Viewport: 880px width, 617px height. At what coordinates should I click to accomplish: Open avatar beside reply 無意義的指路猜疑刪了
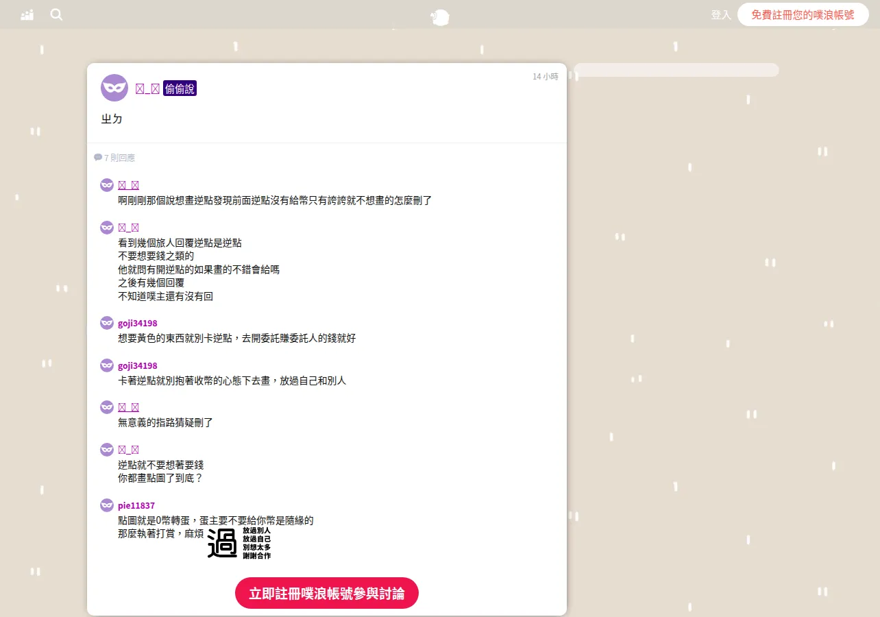(x=107, y=407)
